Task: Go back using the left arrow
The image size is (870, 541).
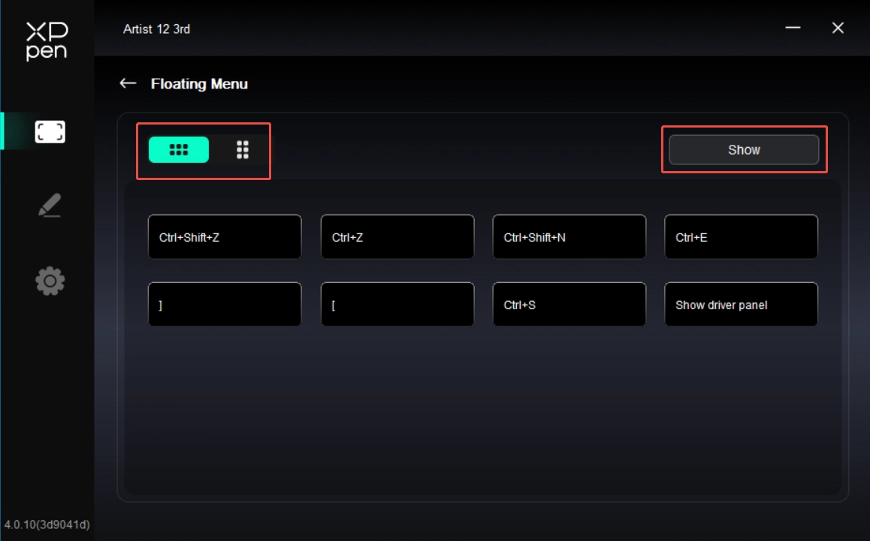Action: pyautogui.click(x=128, y=83)
